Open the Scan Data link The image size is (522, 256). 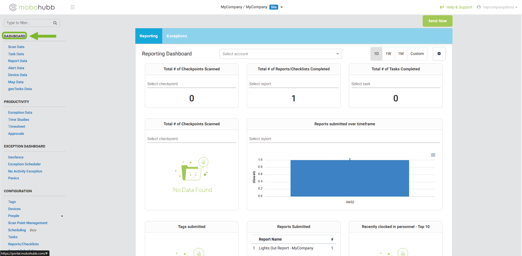click(16, 47)
